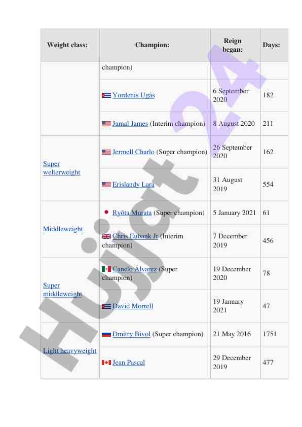
Task: Click the David Morrell link
Action: 133,306
